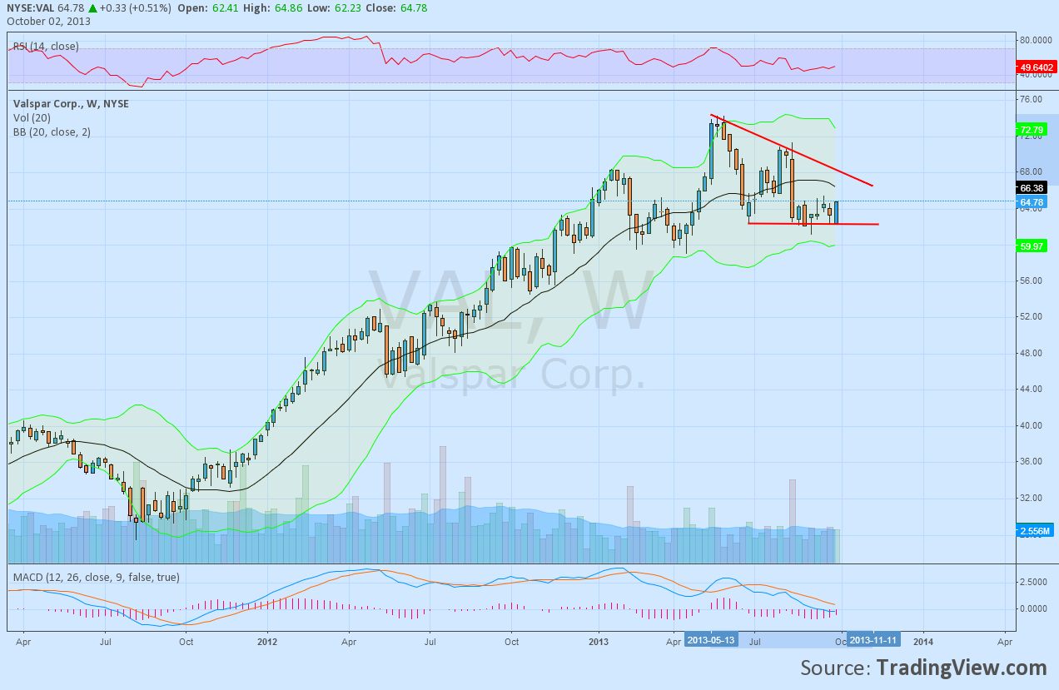Click the green 72.79 upper band price tag
This screenshot has height=690, width=1059.
[1031, 130]
